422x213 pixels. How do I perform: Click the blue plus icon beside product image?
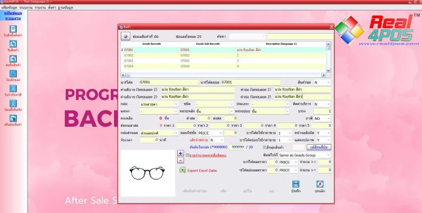(180, 153)
